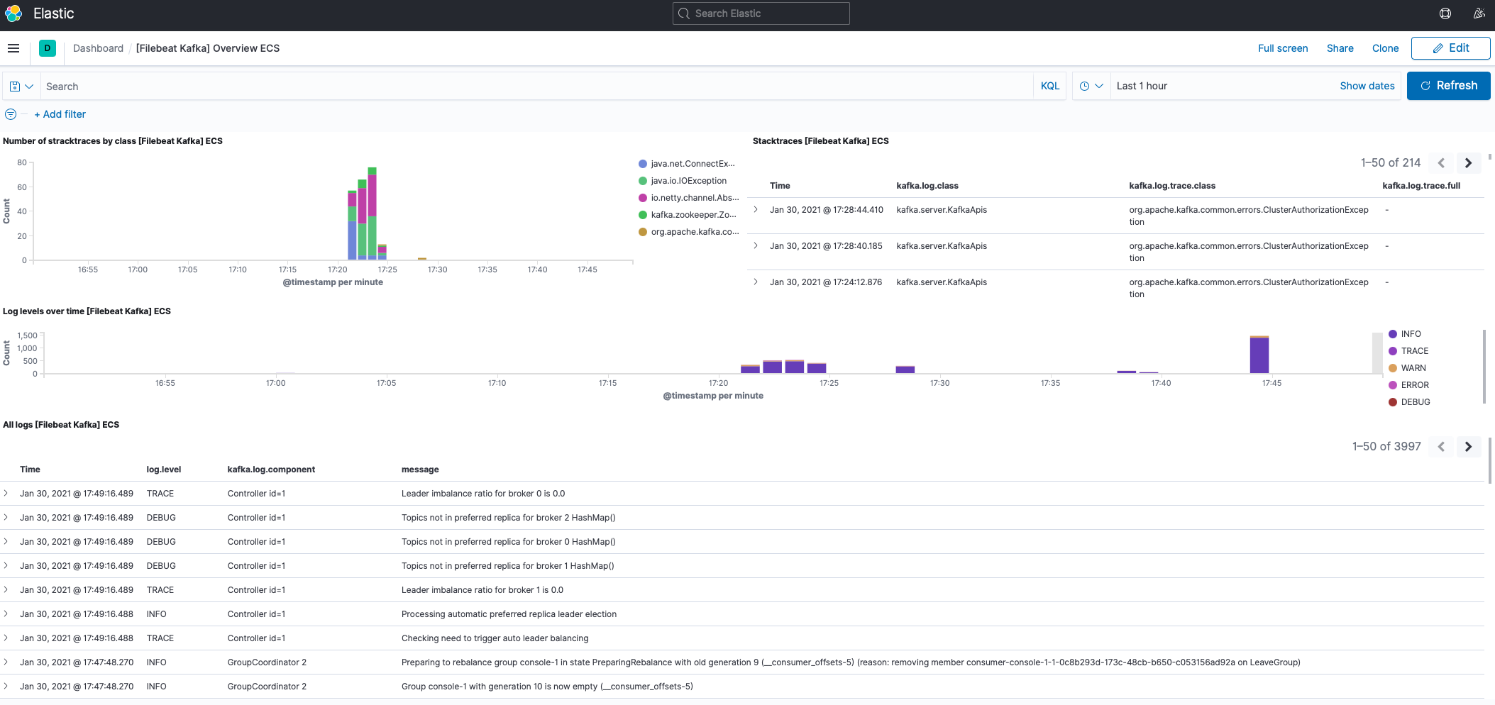This screenshot has width=1495, height=705.
Task: Go to previous page of All logs table
Action: pyautogui.click(x=1441, y=447)
